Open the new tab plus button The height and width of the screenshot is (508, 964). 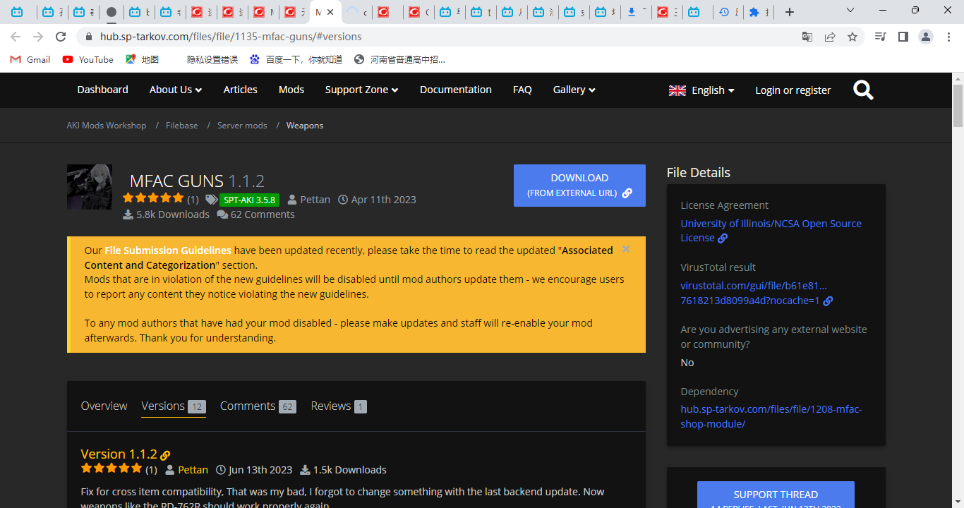point(790,12)
